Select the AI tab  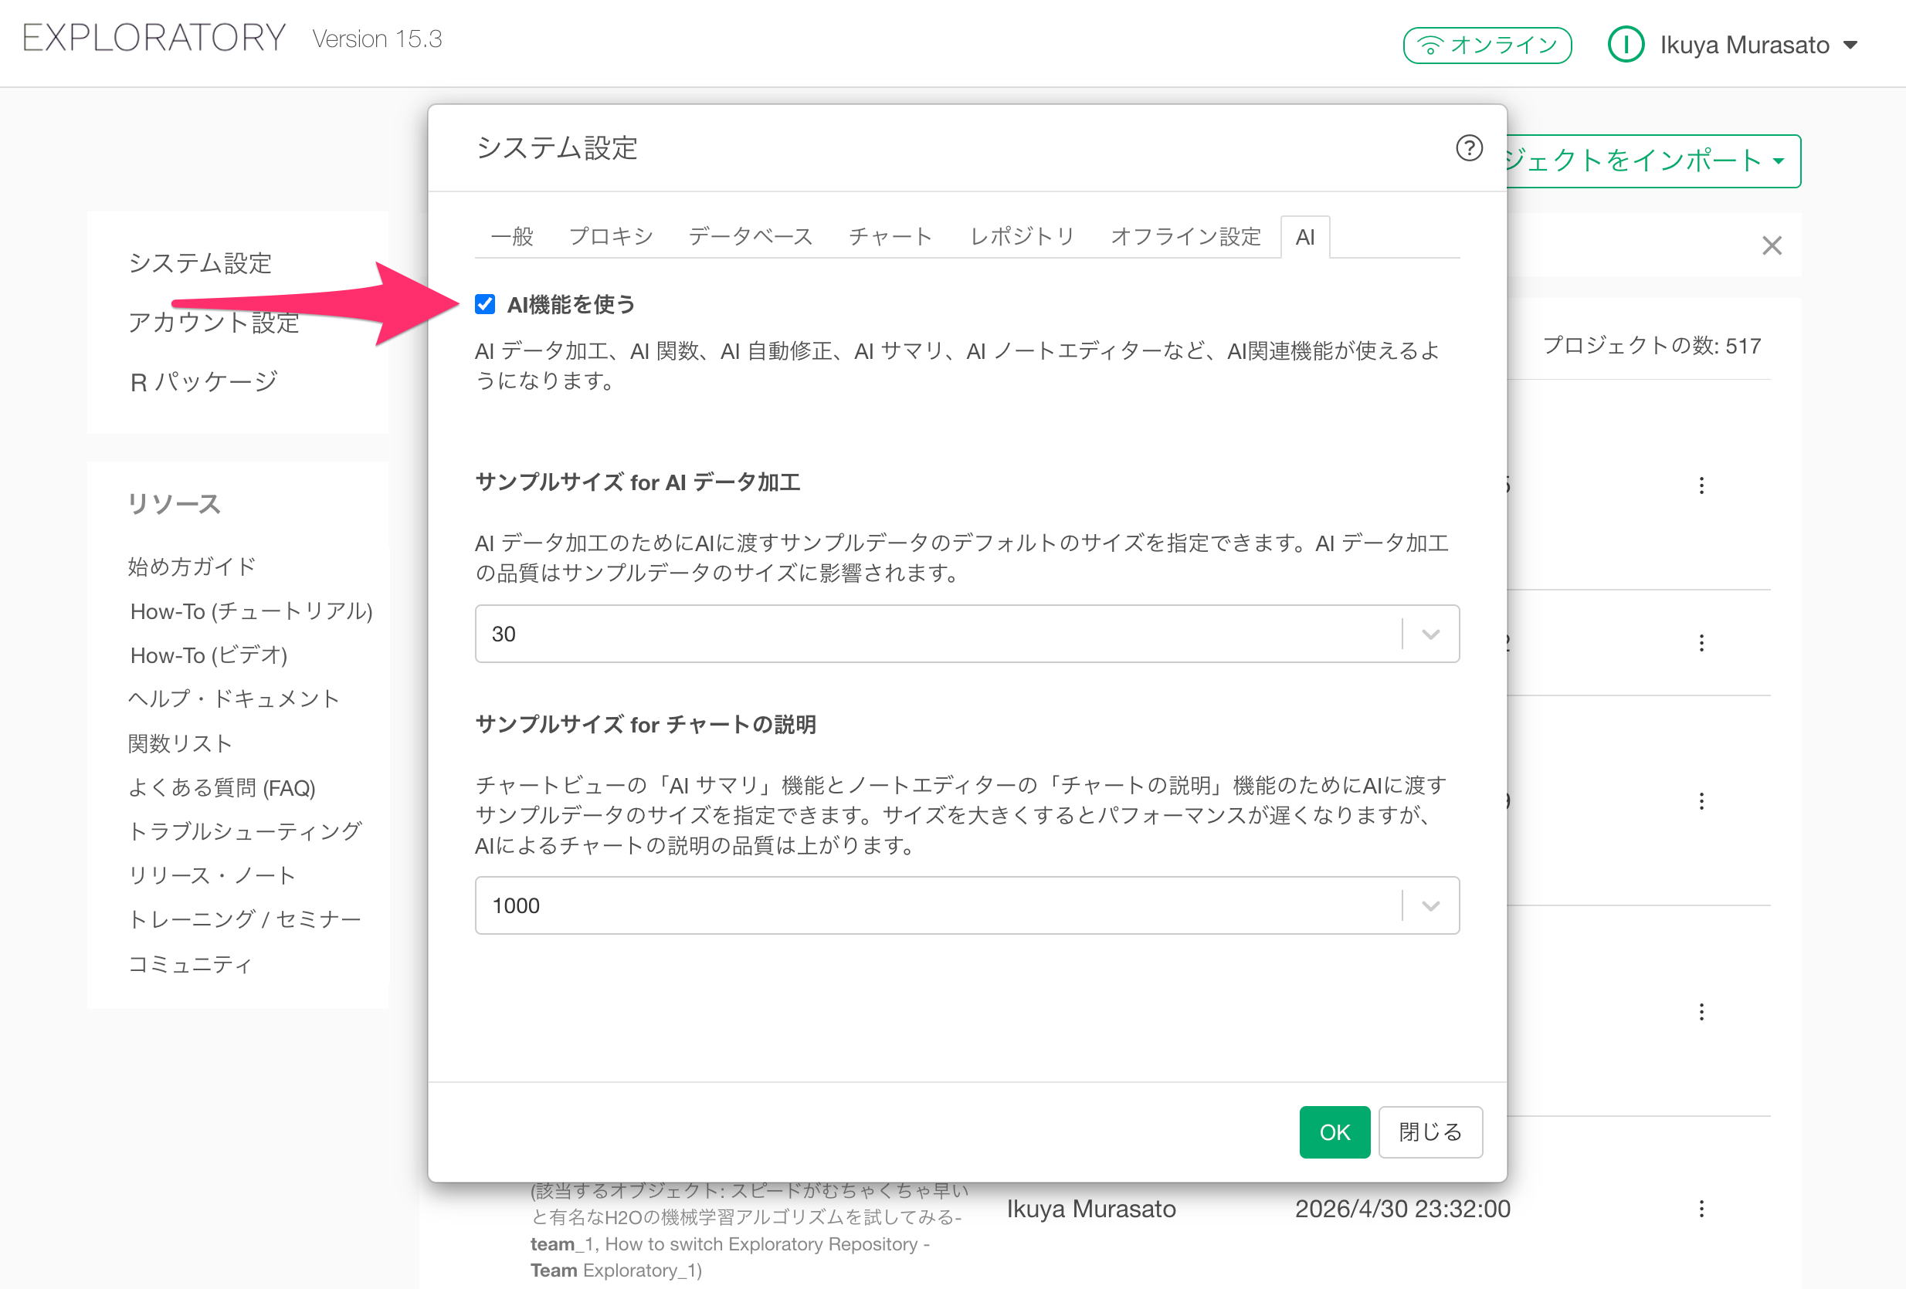pos(1305,237)
